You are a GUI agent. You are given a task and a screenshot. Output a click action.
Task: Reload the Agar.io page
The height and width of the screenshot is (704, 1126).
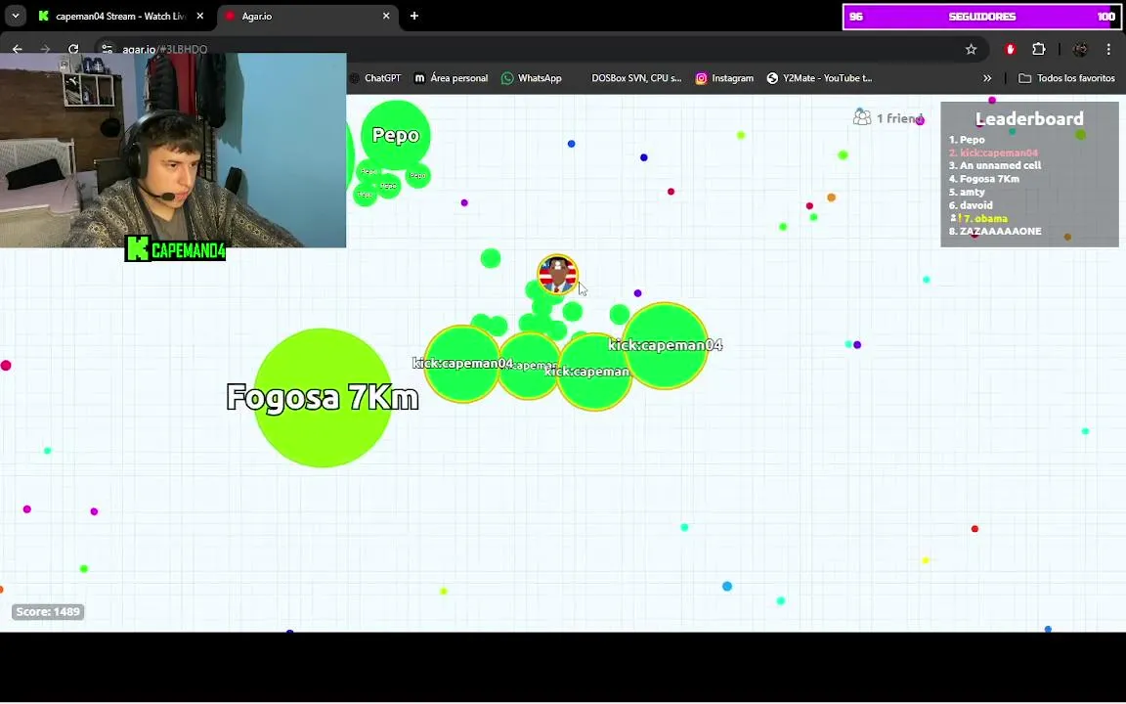pos(73,49)
